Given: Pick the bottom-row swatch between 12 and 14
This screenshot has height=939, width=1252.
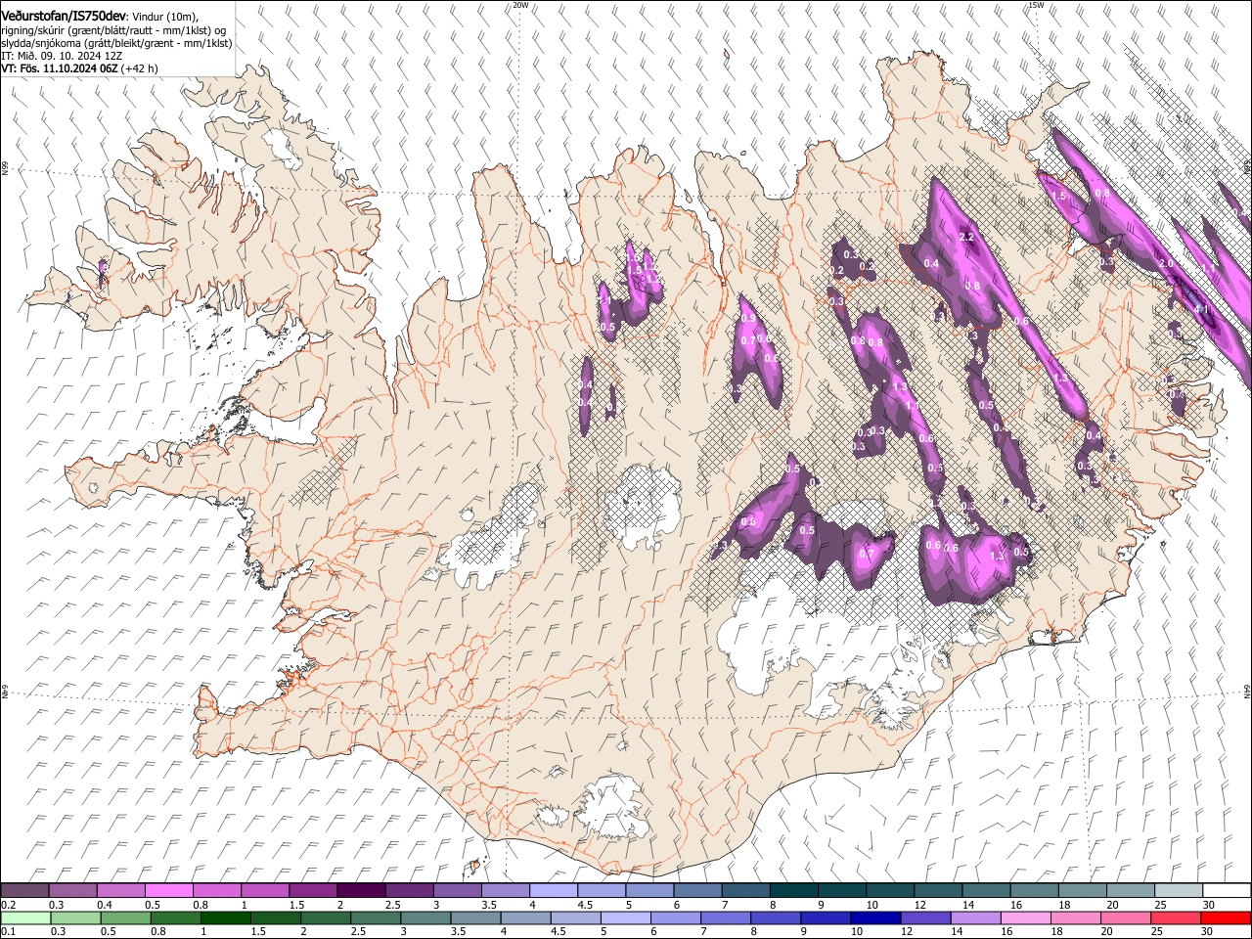Looking at the screenshot, I should [x=925, y=917].
